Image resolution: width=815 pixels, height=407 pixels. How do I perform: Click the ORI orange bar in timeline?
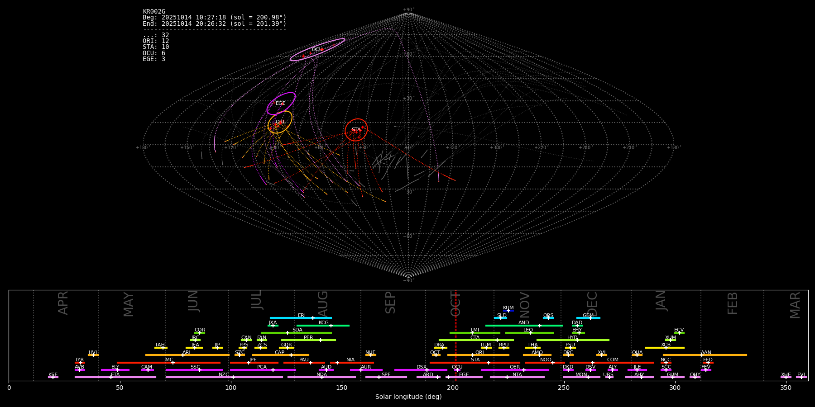(x=478, y=355)
